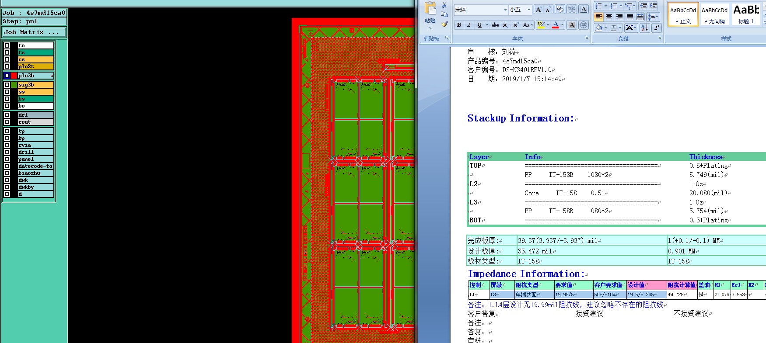
Task: Click the Grow Font icon
Action: click(539, 9)
